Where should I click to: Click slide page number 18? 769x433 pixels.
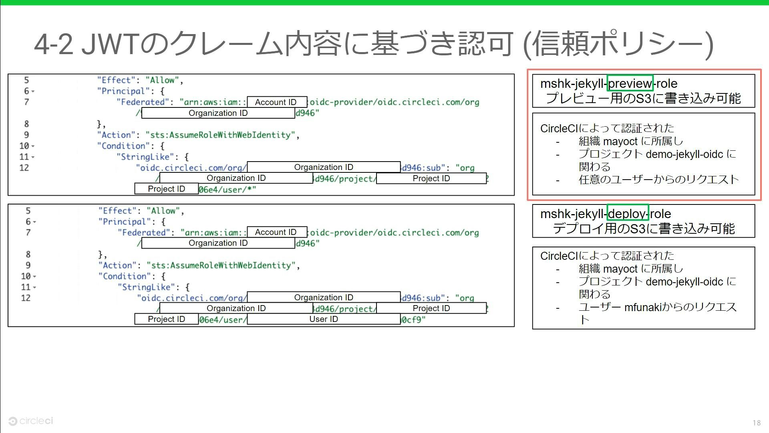point(756,423)
